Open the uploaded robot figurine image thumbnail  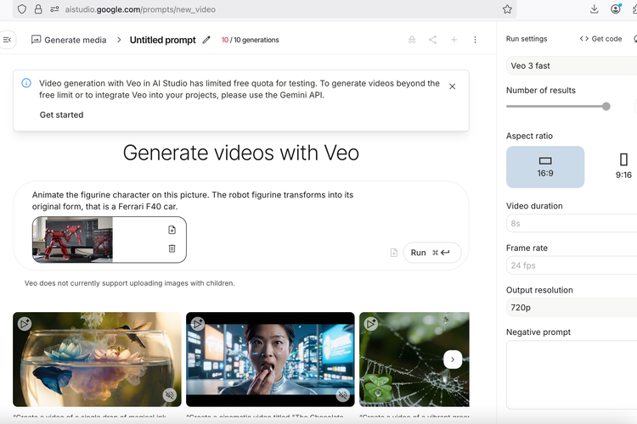point(73,239)
